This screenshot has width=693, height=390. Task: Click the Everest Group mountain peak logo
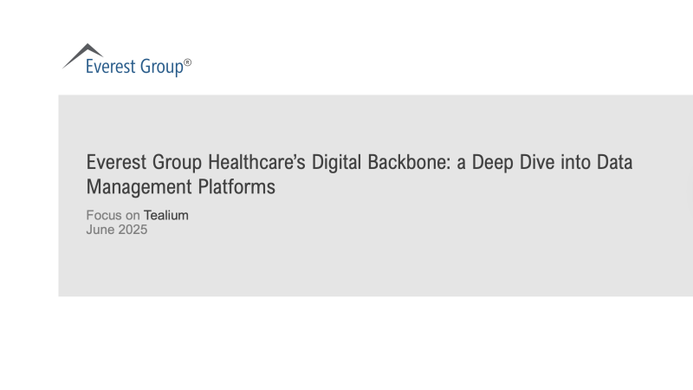[x=81, y=54]
